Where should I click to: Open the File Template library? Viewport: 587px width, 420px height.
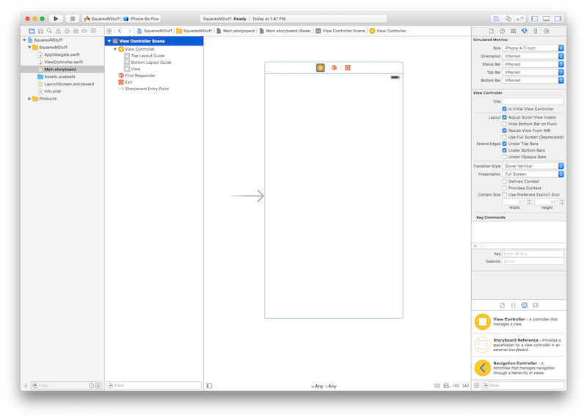coord(503,305)
